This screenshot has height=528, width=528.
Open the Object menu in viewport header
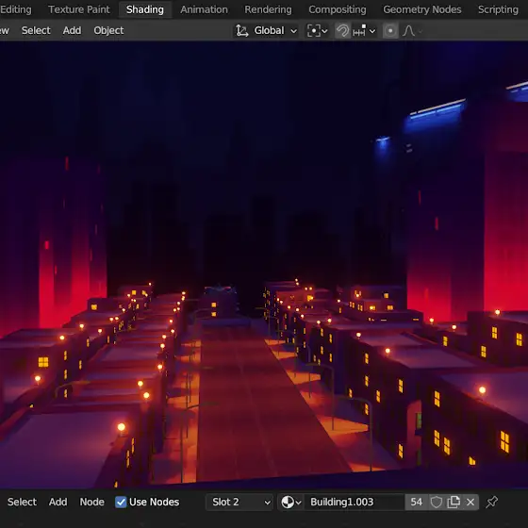108,30
